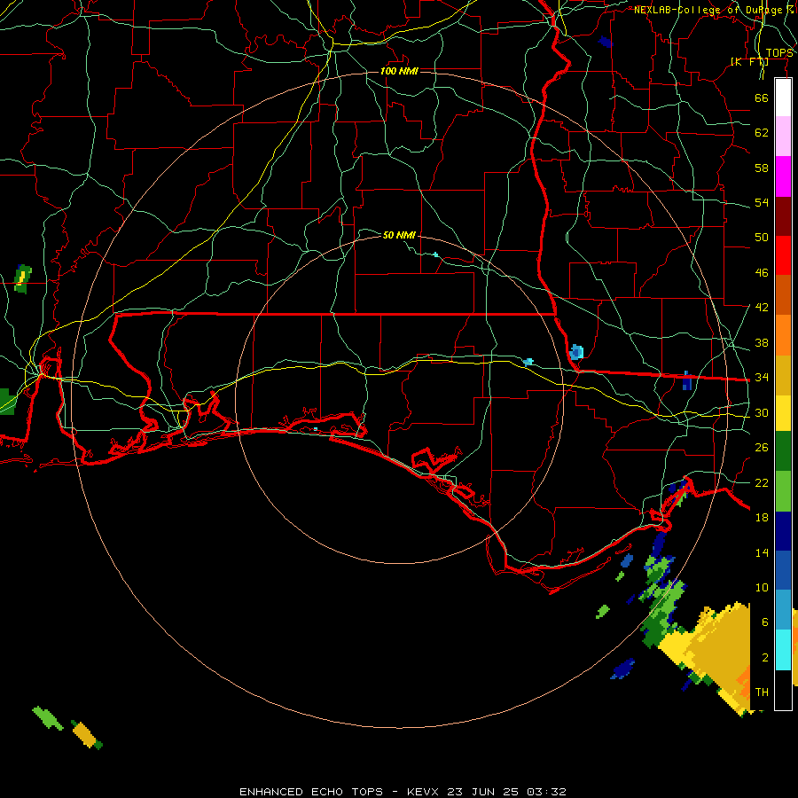Image resolution: width=798 pixels, height=798 pixels.
Task: Click the light blue echo by the thick eastern state line
Action: (x=576, y=351)
